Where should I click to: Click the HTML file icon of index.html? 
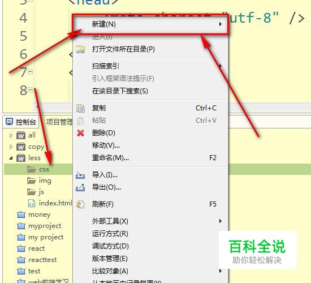(32, 203)
